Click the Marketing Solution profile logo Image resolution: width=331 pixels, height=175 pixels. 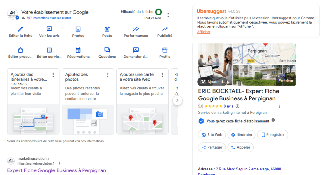click(13, 14)
